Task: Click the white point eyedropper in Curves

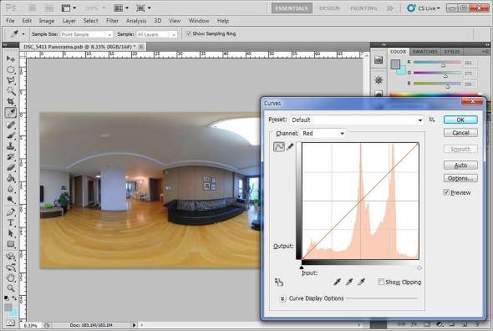Action: click(x=361, y=282)
